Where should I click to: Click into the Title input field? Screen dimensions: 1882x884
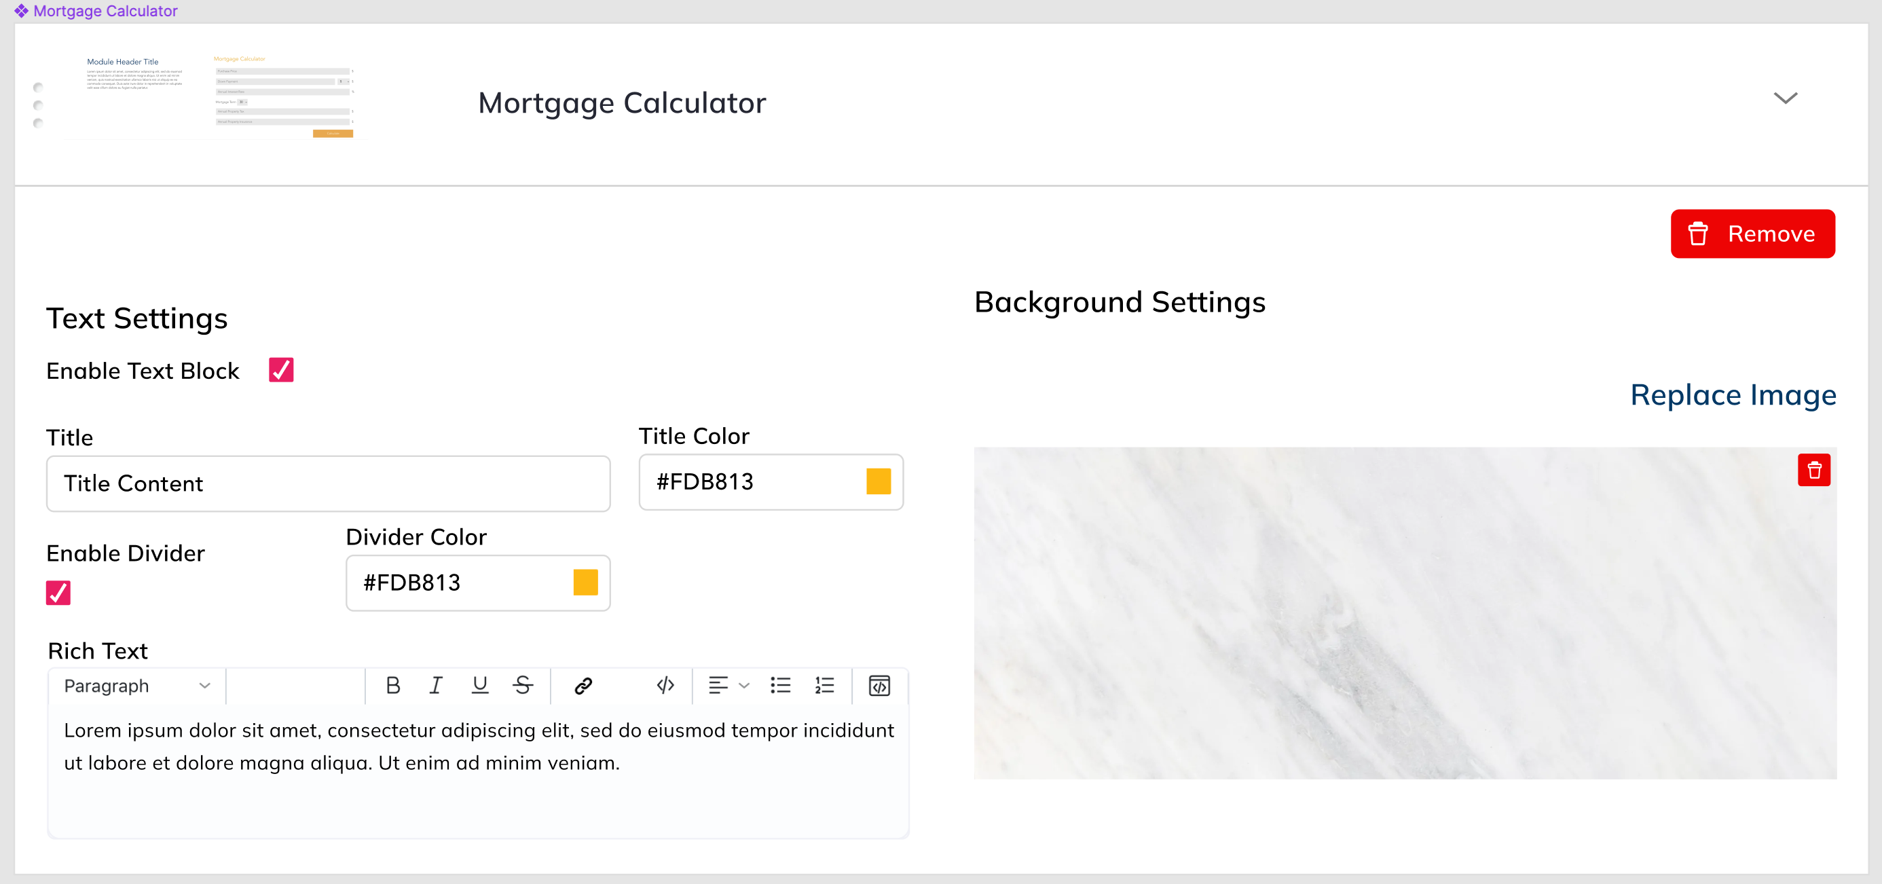[328, 483]
